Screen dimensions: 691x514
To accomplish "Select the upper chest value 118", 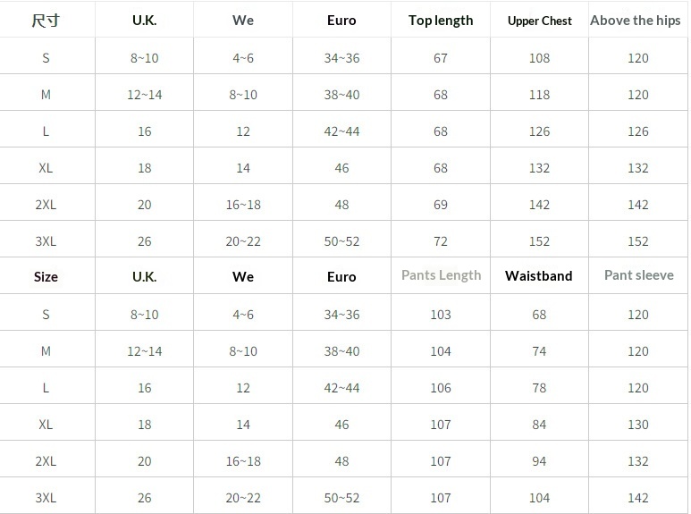I will coord(539,95).
